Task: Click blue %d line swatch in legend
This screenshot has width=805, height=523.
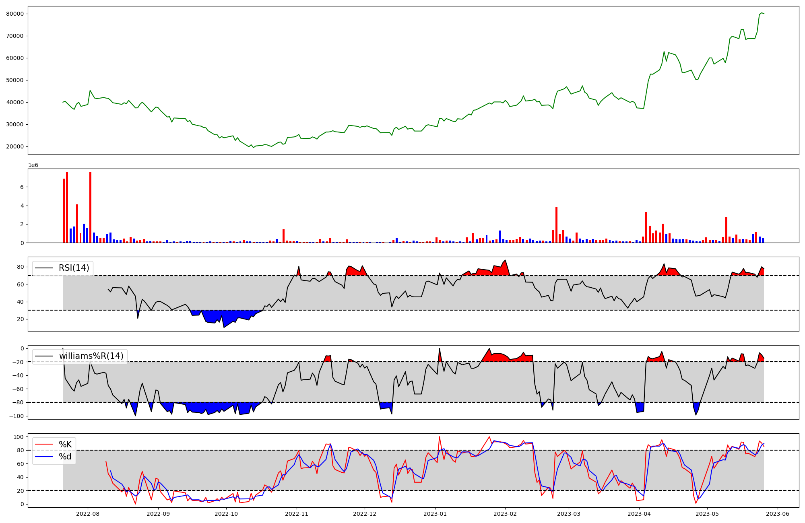Action: pos(44,457)
